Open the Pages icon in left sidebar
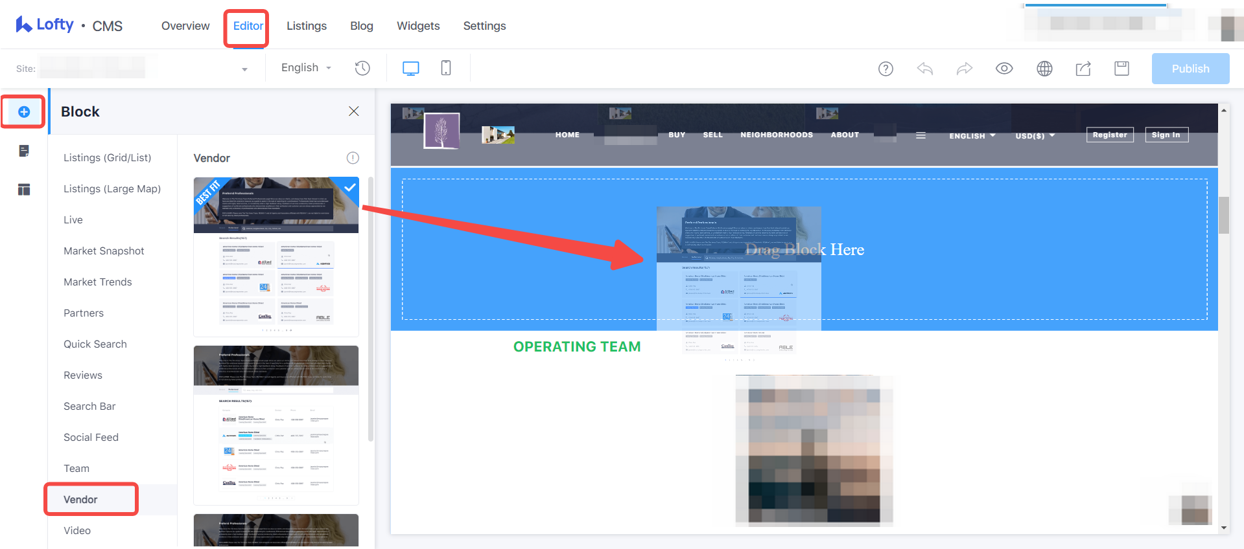1244x549 pixels. 24,151
